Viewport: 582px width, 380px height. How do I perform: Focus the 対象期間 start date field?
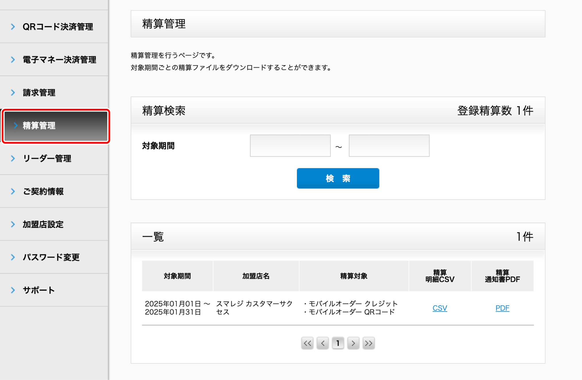pos(290,146)
